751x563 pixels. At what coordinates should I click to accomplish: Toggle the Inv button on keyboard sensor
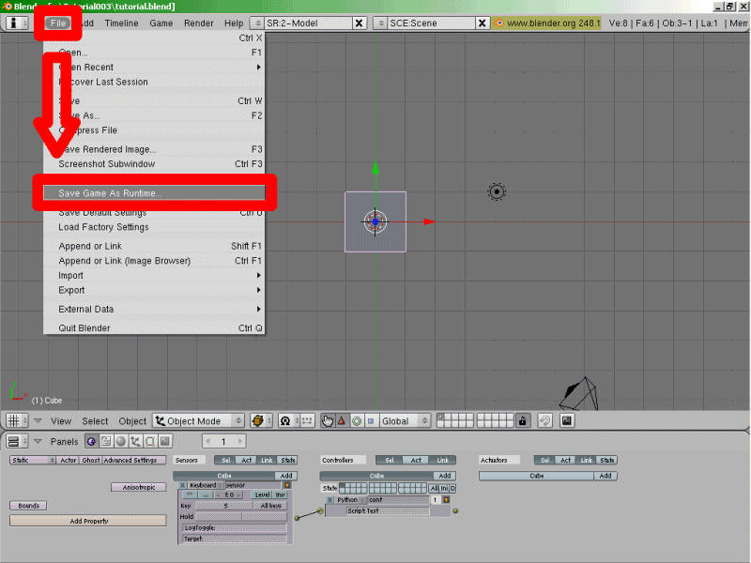coord(280,495)
